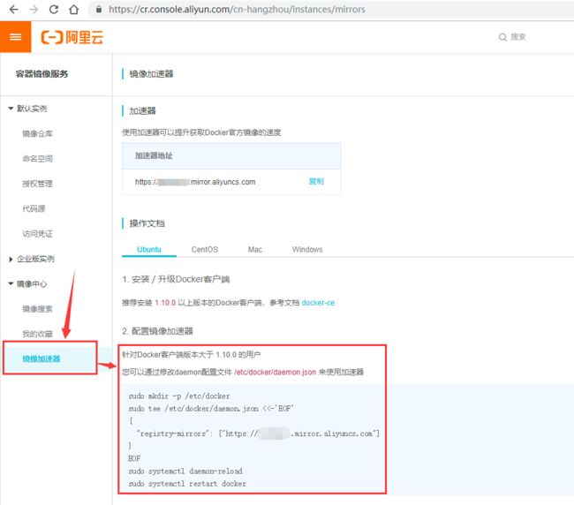The image size is (574, 505).
Task: Open 镜像搜索 in the sidebar
Action: point(37,309)
